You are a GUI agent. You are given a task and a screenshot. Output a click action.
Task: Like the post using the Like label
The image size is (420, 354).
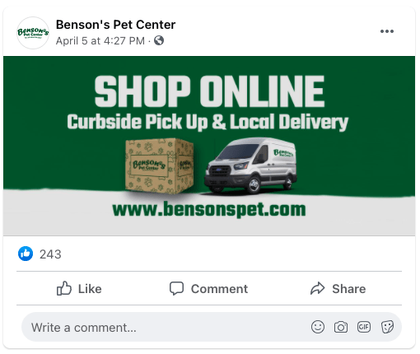click(x=90, y=289)
